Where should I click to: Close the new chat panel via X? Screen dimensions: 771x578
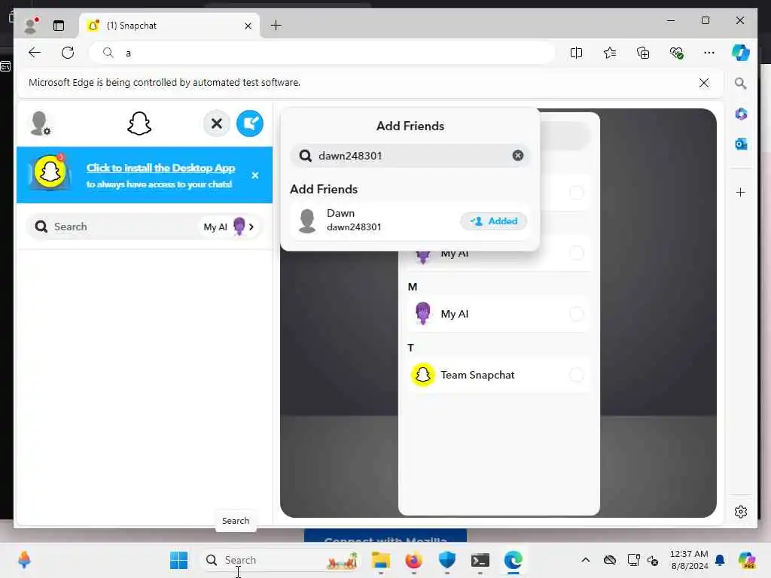(x=216, y=123)
